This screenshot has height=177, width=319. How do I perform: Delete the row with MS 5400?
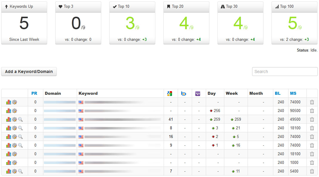[312, 171]
